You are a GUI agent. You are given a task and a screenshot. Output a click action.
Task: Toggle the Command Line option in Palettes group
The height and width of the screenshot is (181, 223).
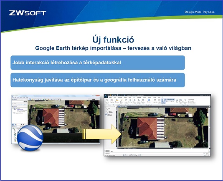tap(170, 99)
